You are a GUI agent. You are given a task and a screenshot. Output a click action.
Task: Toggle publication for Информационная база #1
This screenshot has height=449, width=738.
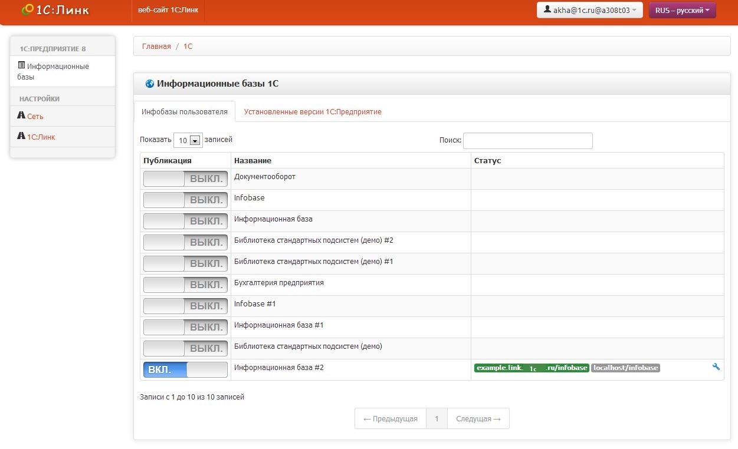click(185, 328)
